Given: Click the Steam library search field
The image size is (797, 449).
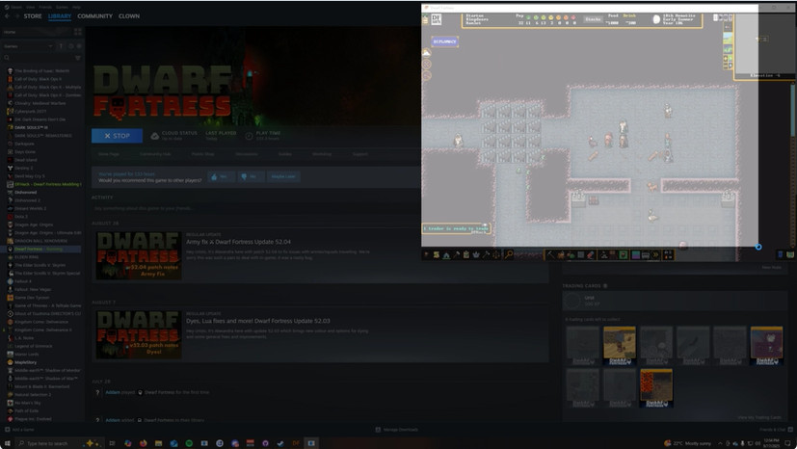Looking at the screenshot, I should pyautogui.click(x=39, y=58).
